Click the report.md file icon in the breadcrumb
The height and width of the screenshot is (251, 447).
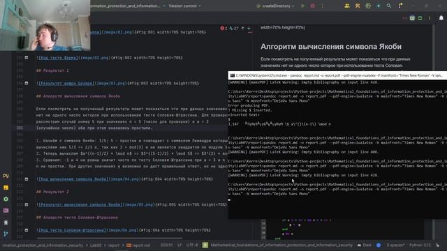pos(129,245)
